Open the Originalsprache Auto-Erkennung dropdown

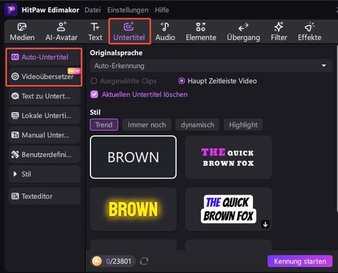(x=211, y=66)
